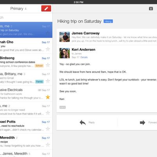The height and width of the screenshot is (157, 157).
Task: Star the 'no longer need' table email
Action: (x=48, y=113)
